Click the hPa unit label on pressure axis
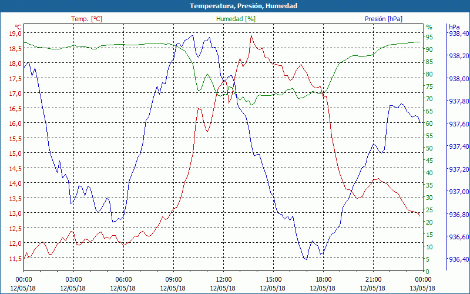This screenshot has width=470, height=294. (454, 26)
